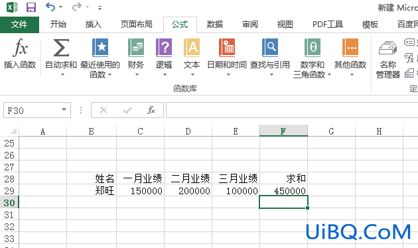The height and width of the screenshot is (248, 418).
Task: Switch to the 开始 tab
Action: coord(58,25)
